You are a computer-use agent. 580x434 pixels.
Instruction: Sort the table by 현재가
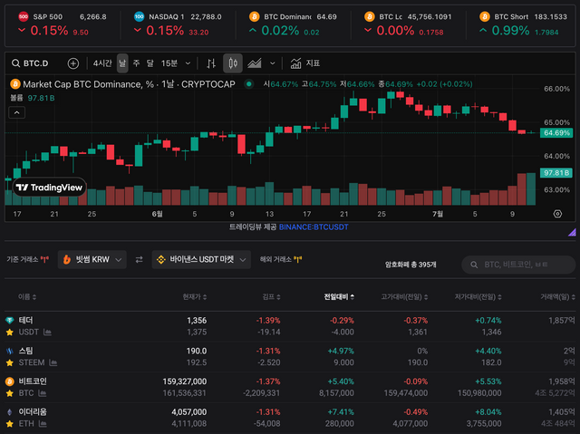195,297
